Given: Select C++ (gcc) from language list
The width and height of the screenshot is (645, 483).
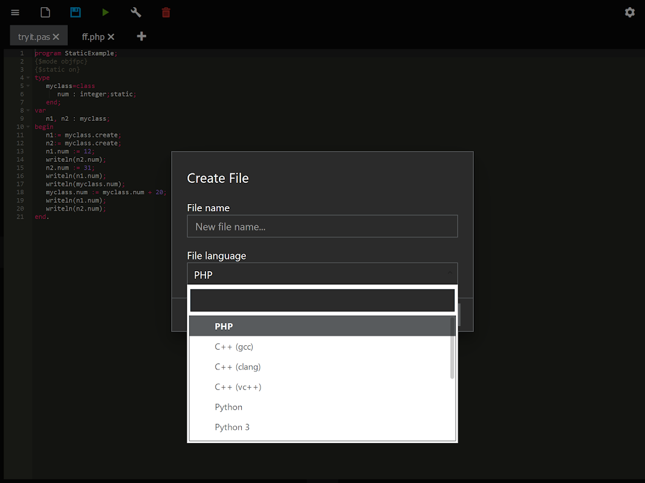Looking at the screenshot, I should coord(234,347).
